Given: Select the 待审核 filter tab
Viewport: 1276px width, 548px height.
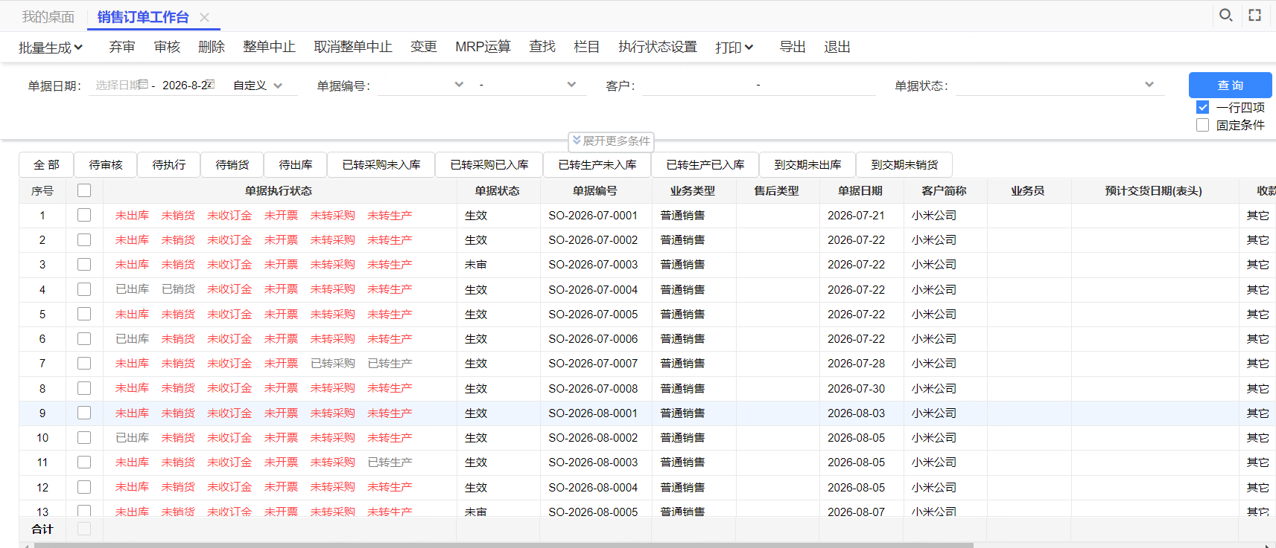Looking at the screenshot, I should [x=106, y=164].
